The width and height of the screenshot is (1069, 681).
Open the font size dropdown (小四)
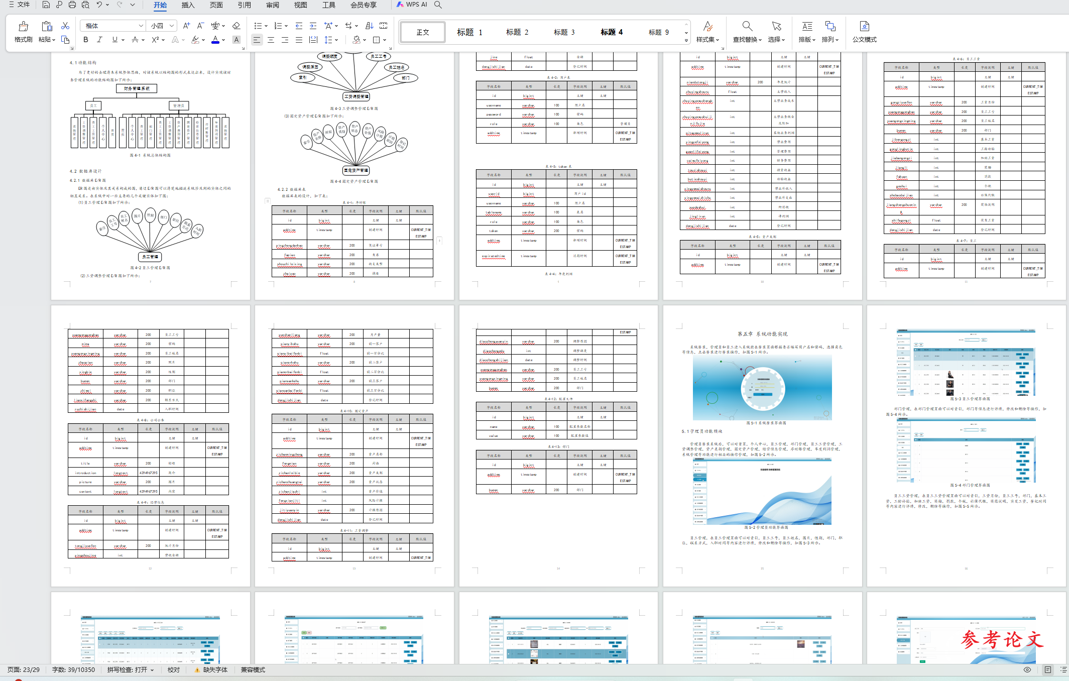pyautogui.click(x=172, y=26)
